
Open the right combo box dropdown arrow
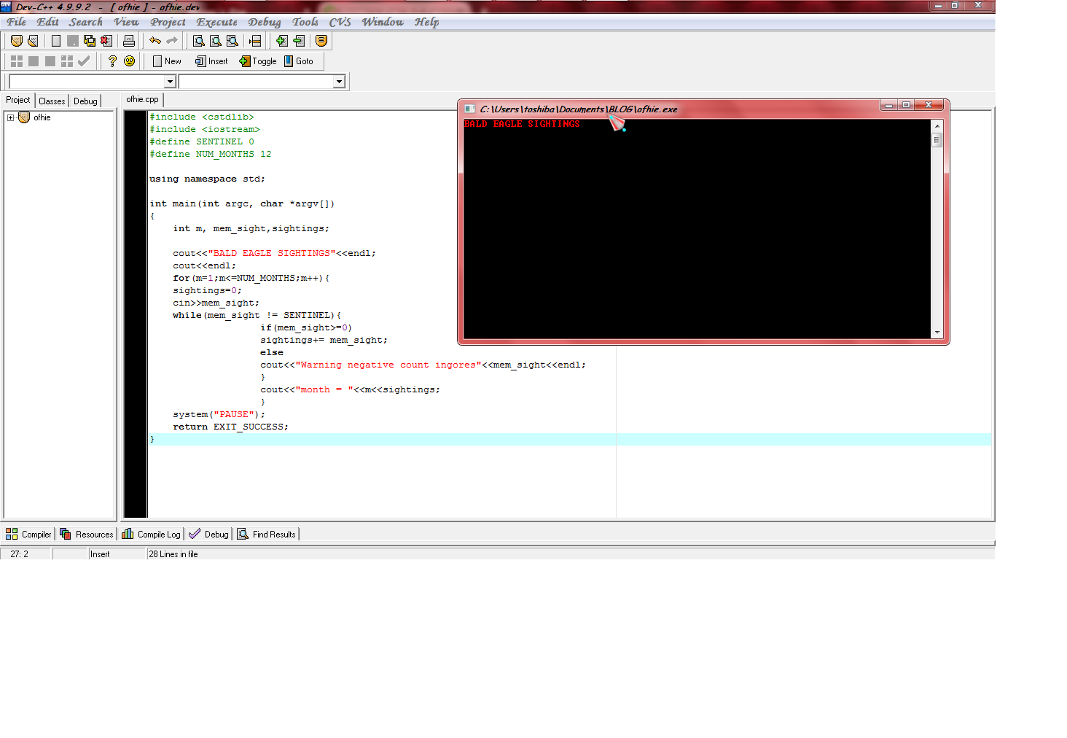339,82
